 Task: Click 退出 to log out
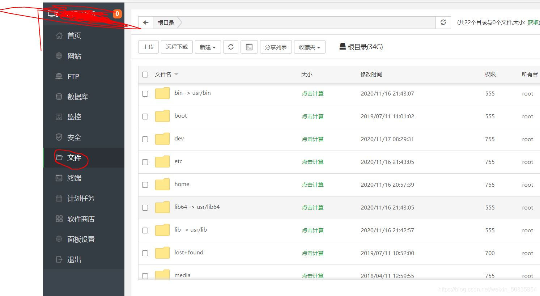click(84, 259)
